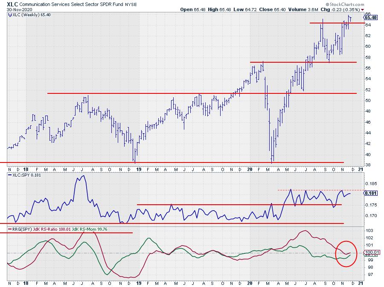Click the 'RRG(SPY)' indicator legend label
This screenshot has height=287, width=384.
22,229
